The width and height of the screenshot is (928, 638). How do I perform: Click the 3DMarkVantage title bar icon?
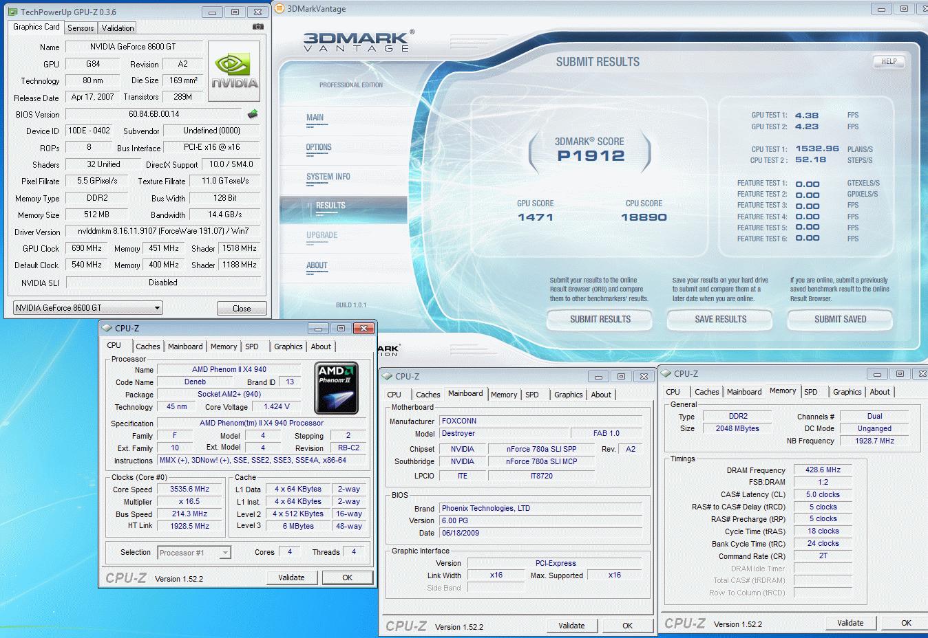click(x=280, y=9)
